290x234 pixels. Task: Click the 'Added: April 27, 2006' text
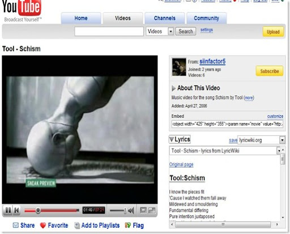pyautogui.click(x=189, y=106)
